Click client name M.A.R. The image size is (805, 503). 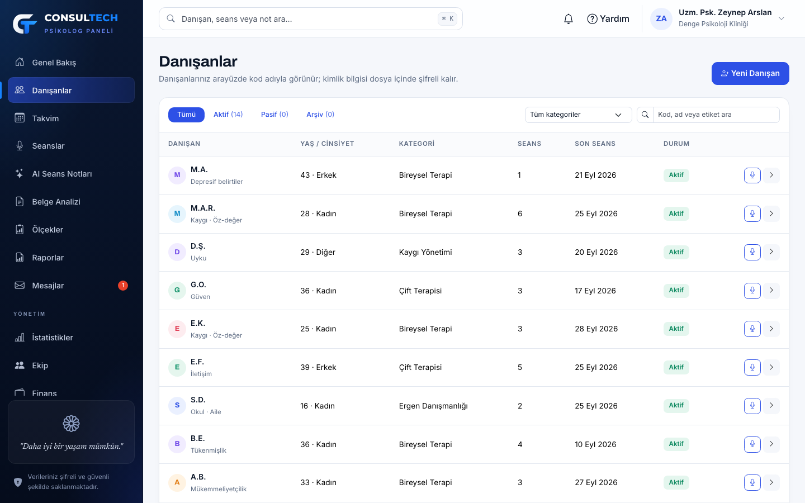point(203,208)
